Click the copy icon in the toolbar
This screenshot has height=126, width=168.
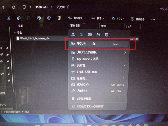[x=19, y=18]
